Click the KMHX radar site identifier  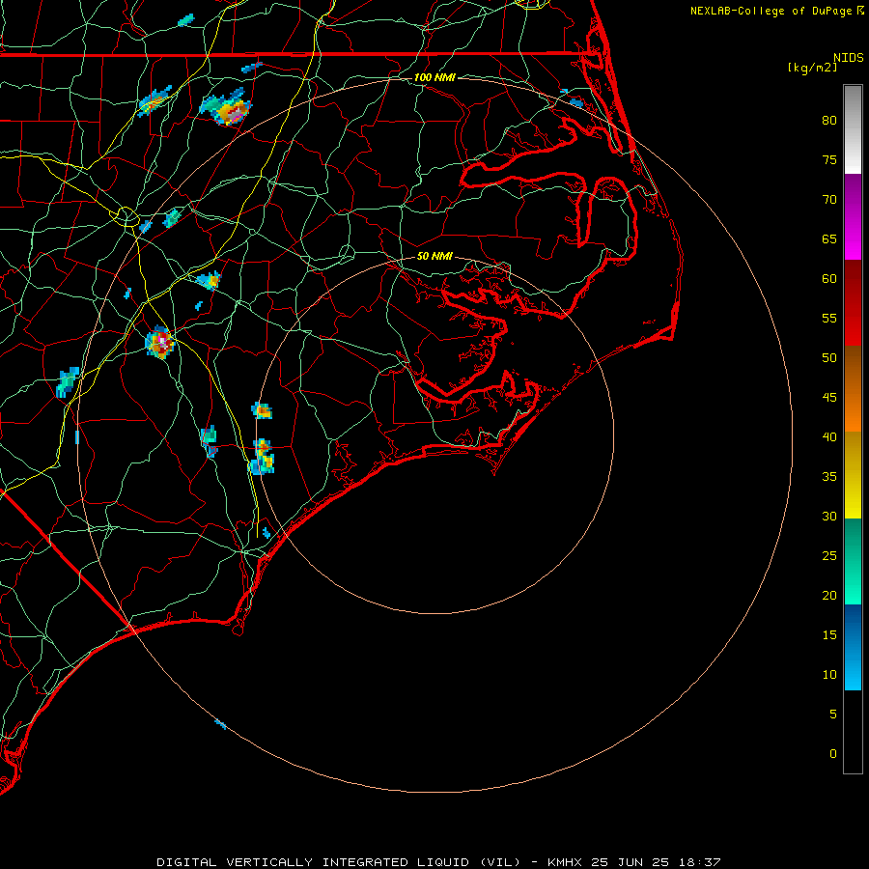564,862
